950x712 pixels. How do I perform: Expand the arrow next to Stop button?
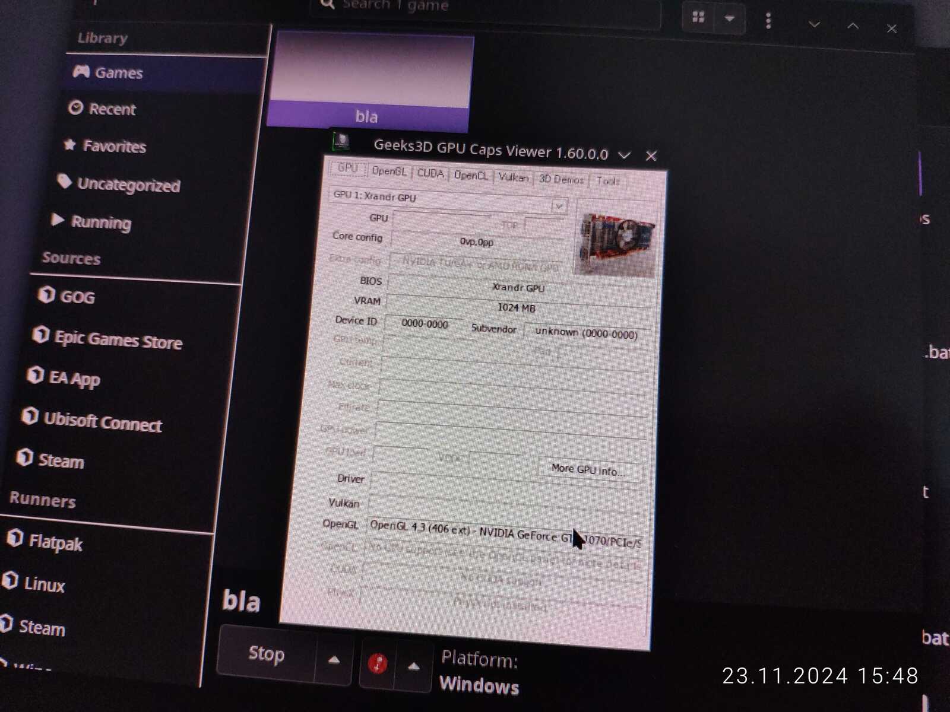tap(334, 659)
